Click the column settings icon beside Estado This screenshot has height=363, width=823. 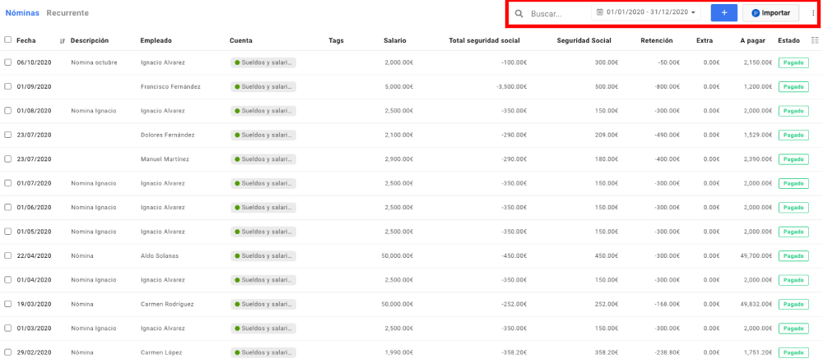coord(815,39)
